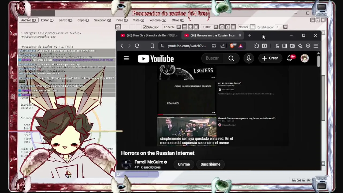Open the Ventana menu
Image resolution: width=343 pixels, height=193 pixels.
(x=158, y=20)
